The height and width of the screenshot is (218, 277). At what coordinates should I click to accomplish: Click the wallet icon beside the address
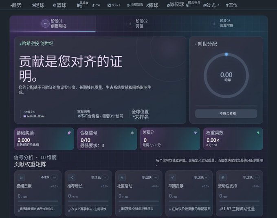point(25,117)
